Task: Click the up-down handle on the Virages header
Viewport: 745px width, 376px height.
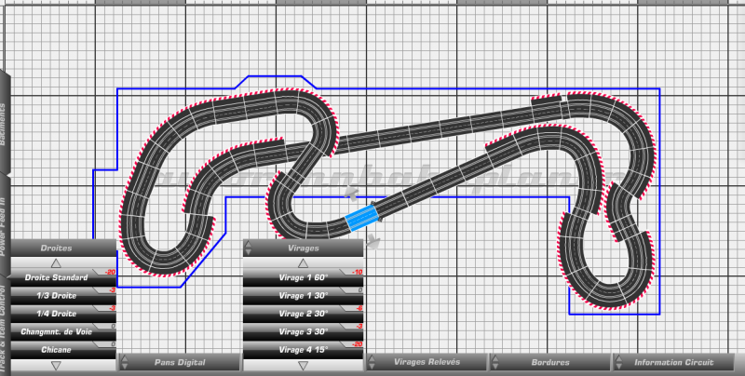Action: pyautogui.click(x=250, y=248)
